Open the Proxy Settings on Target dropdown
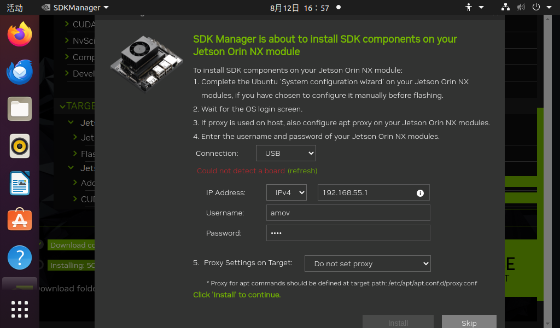 click(x=367, y=263)
